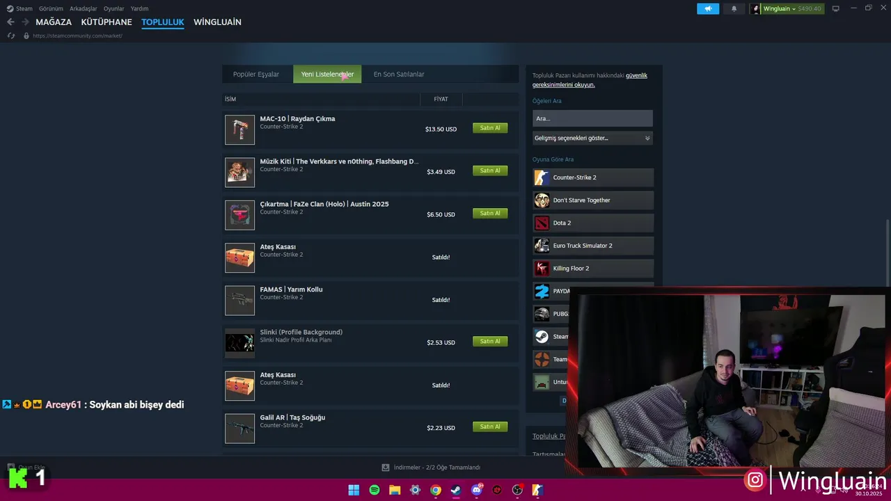
Task: Filter market by Counter-Strike 2
Action: (593, 177)
